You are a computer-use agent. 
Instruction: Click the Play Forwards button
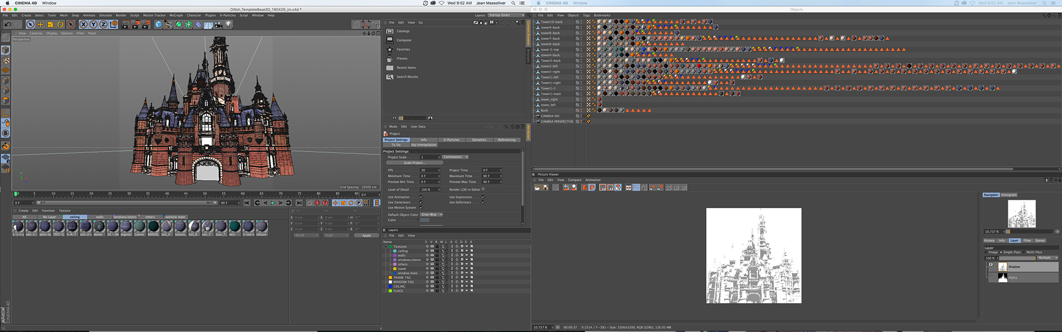coord(273,203)
